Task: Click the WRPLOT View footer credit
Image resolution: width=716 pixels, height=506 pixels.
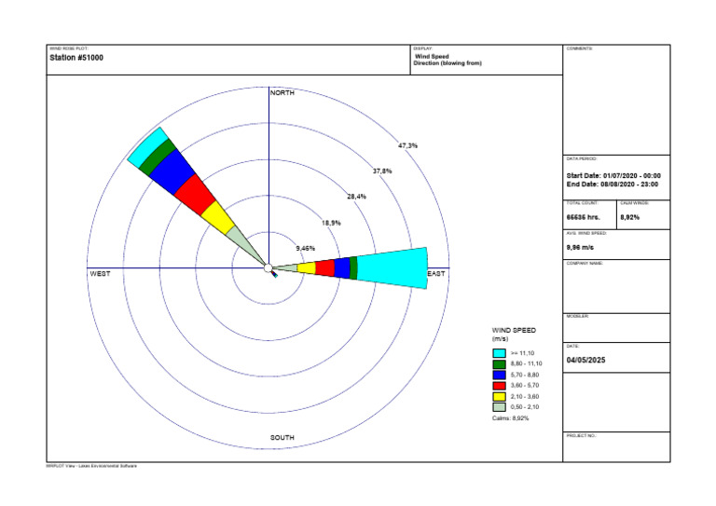Action: pyautogui.click(x=91, y=466)
